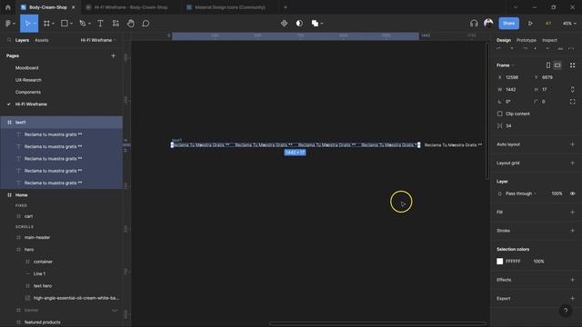The width and height of the screenshot is (582, 327).
Task: Click the vertical canvas scrollbar
Action: (x=487, y=111)
